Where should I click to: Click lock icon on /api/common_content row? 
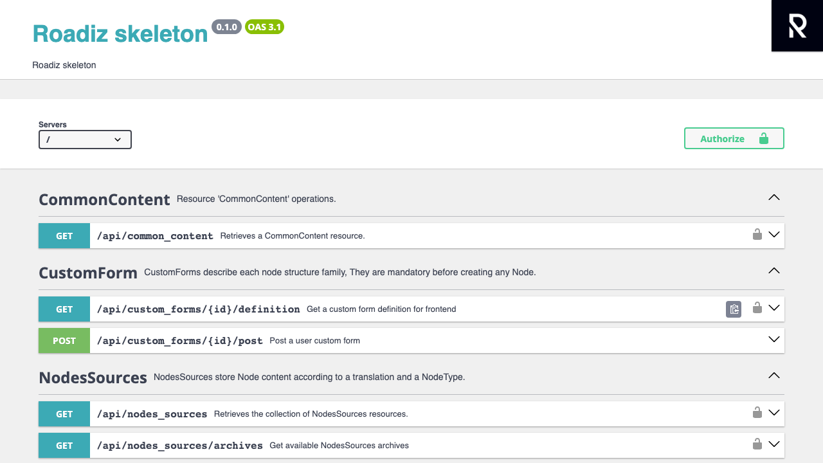(757, 235)
